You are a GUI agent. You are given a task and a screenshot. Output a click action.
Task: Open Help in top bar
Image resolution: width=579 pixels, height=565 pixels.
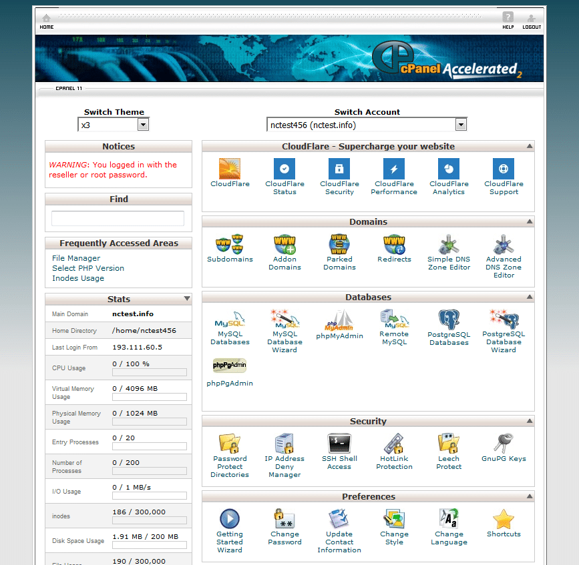[508, 20]
